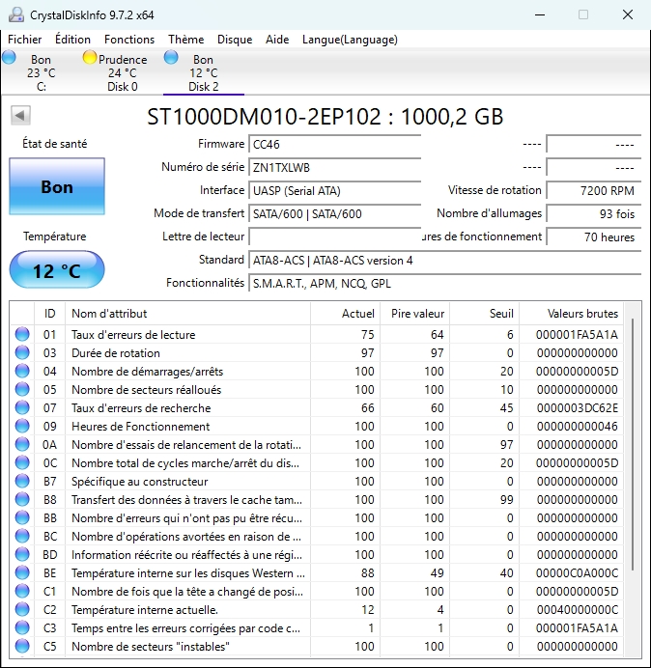
Task: Click the blue Bon health status button
Action: coord(57,187)
